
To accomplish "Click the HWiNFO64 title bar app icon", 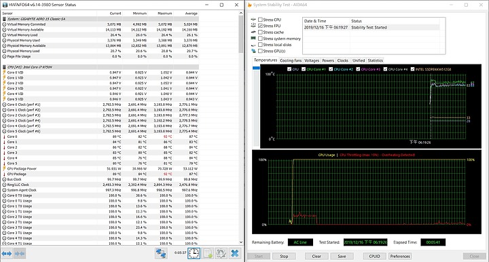I will pos(5,5).
